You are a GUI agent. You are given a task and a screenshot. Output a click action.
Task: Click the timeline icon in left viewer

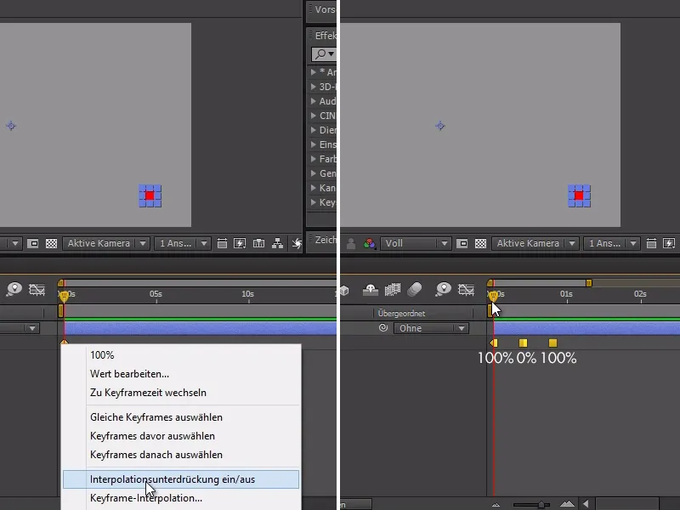258,243
